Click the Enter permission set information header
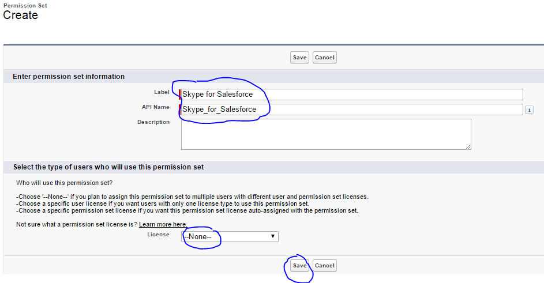The image size is (544, 283). click(69, 77)
